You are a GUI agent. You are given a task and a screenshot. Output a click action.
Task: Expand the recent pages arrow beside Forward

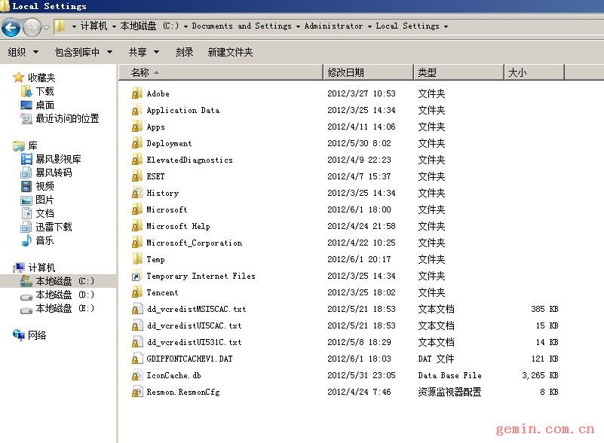[x=46, y=27]
